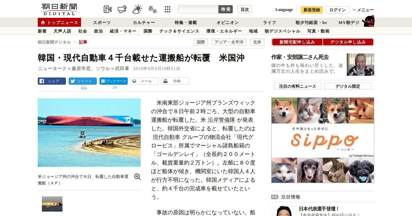Add Hatena ブックマーク for this article

tap(114, 81)
